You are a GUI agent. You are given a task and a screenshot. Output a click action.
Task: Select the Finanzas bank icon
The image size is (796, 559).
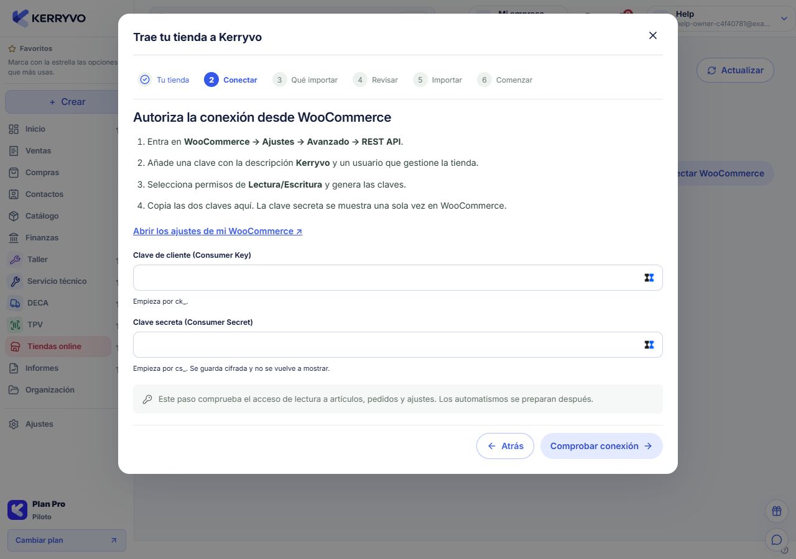[x=14, y=238]
